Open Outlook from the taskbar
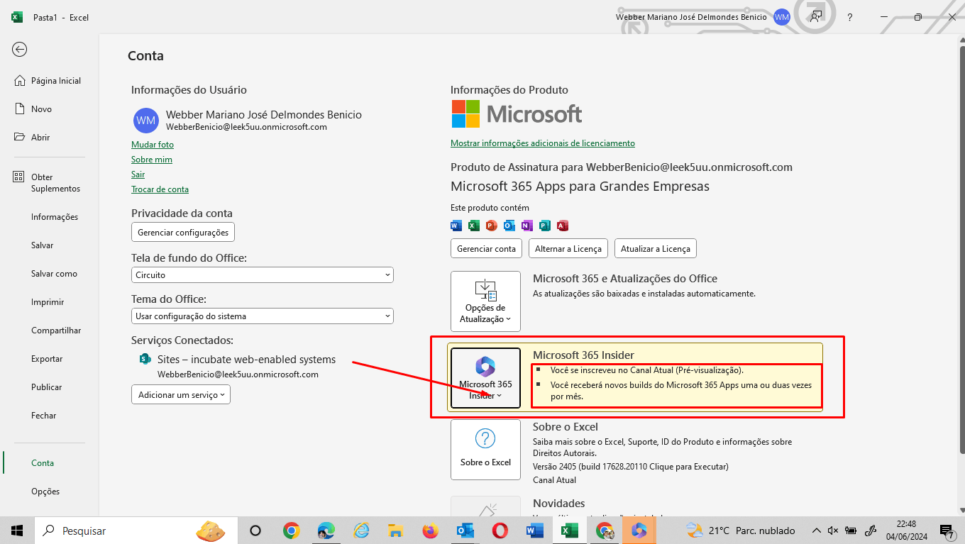 465,531
